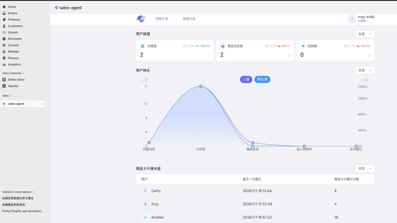
Task: Click the timestamp 2026/7/1 16:57:23
Action: [x=257, y=217]
